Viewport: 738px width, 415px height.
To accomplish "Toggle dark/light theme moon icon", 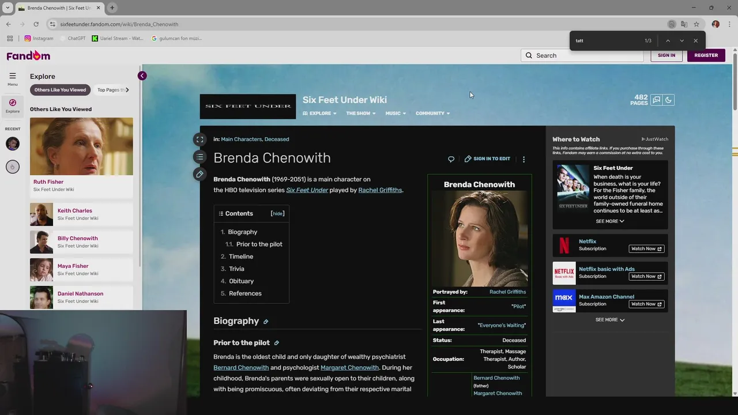I will (x=668, y=100).
